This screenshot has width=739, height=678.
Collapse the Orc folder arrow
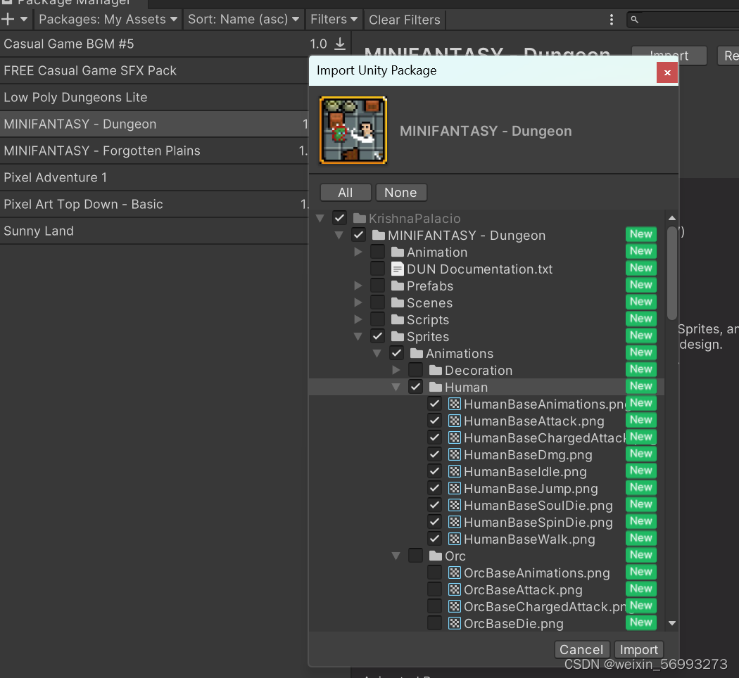(x=396, y=556)
